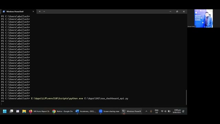Open the notifications icon in the tray
Image resolution: width=220 pixels, height=124 pixels.
tap(183, 111)
